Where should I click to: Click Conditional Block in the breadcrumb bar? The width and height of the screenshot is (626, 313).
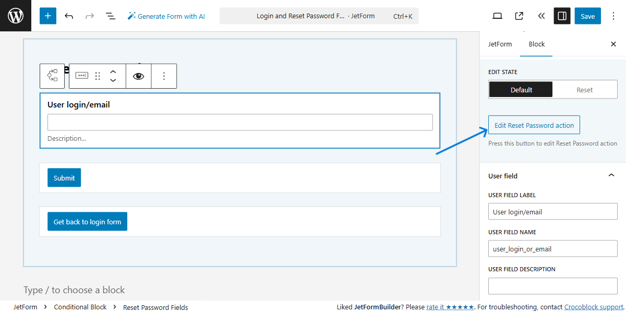pyautogui.click(x=80, y=307)
